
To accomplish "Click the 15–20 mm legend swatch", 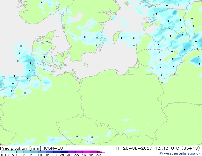I will point(49,152).
